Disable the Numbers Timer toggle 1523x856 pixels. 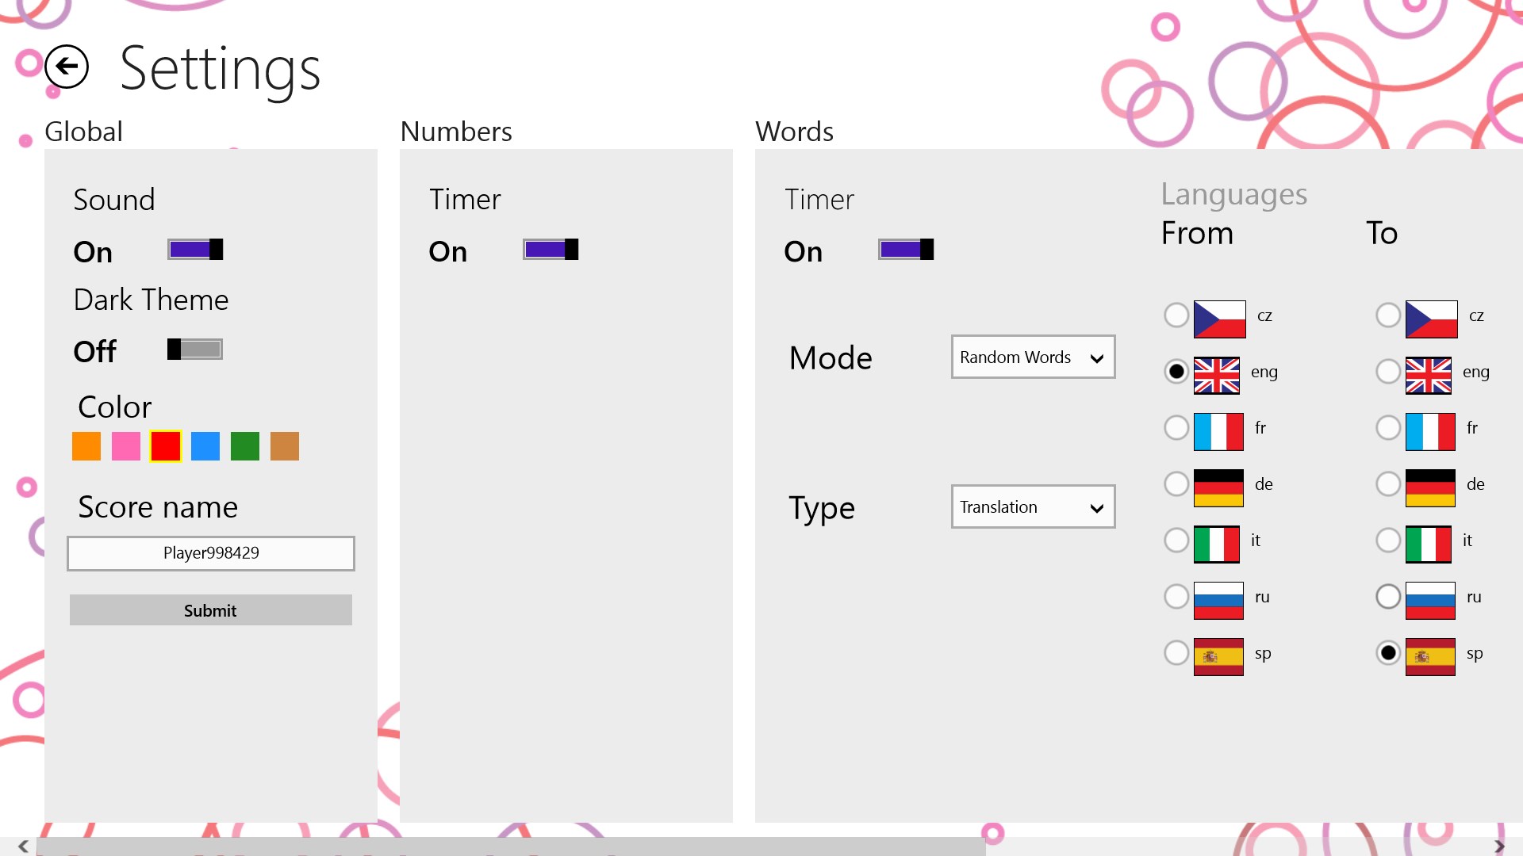click(551, 250)
